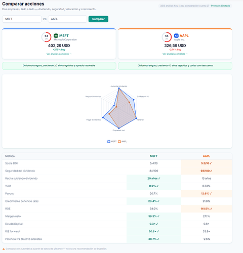Click the MSFT column header in table

(153, 156)
